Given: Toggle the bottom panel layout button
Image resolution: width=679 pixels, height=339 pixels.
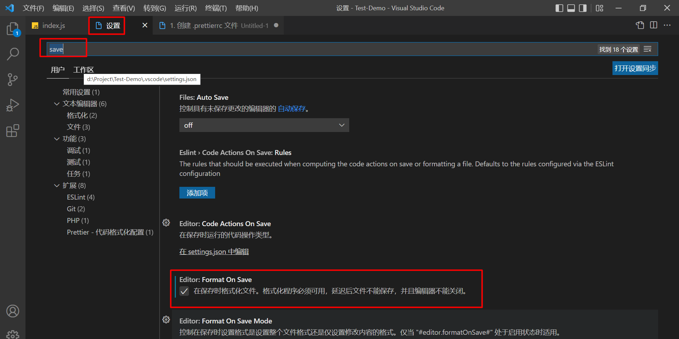Looking at the screenshot, I should click(571, 8).
